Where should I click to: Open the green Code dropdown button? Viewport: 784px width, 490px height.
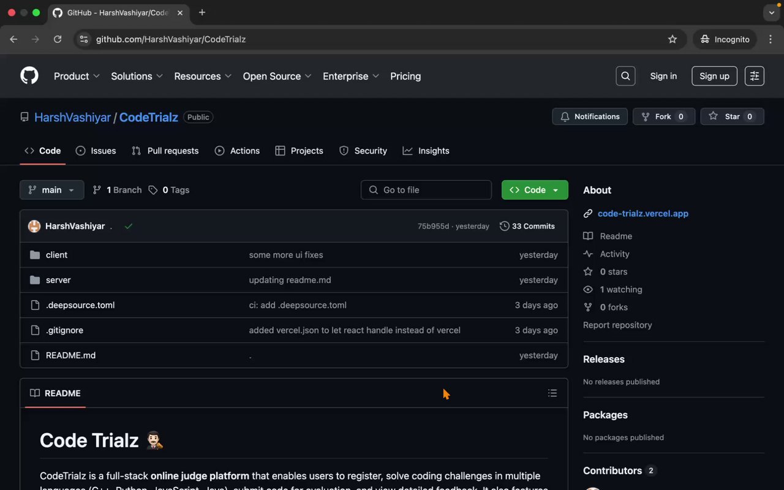point(535,190)
